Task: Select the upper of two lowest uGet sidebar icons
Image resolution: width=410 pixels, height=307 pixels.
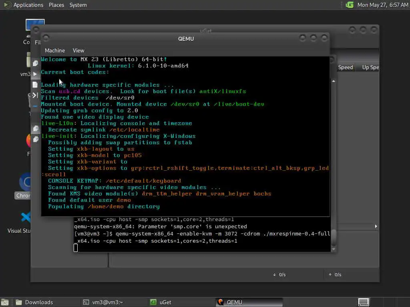Action: tap(36, 128)
